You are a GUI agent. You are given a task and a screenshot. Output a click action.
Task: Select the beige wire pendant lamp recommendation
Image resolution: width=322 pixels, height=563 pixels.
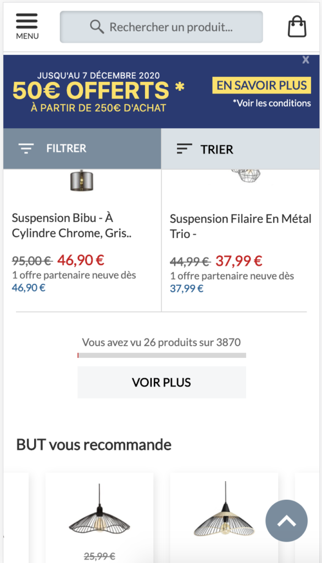pyautogui.click(x=224, y=509)
